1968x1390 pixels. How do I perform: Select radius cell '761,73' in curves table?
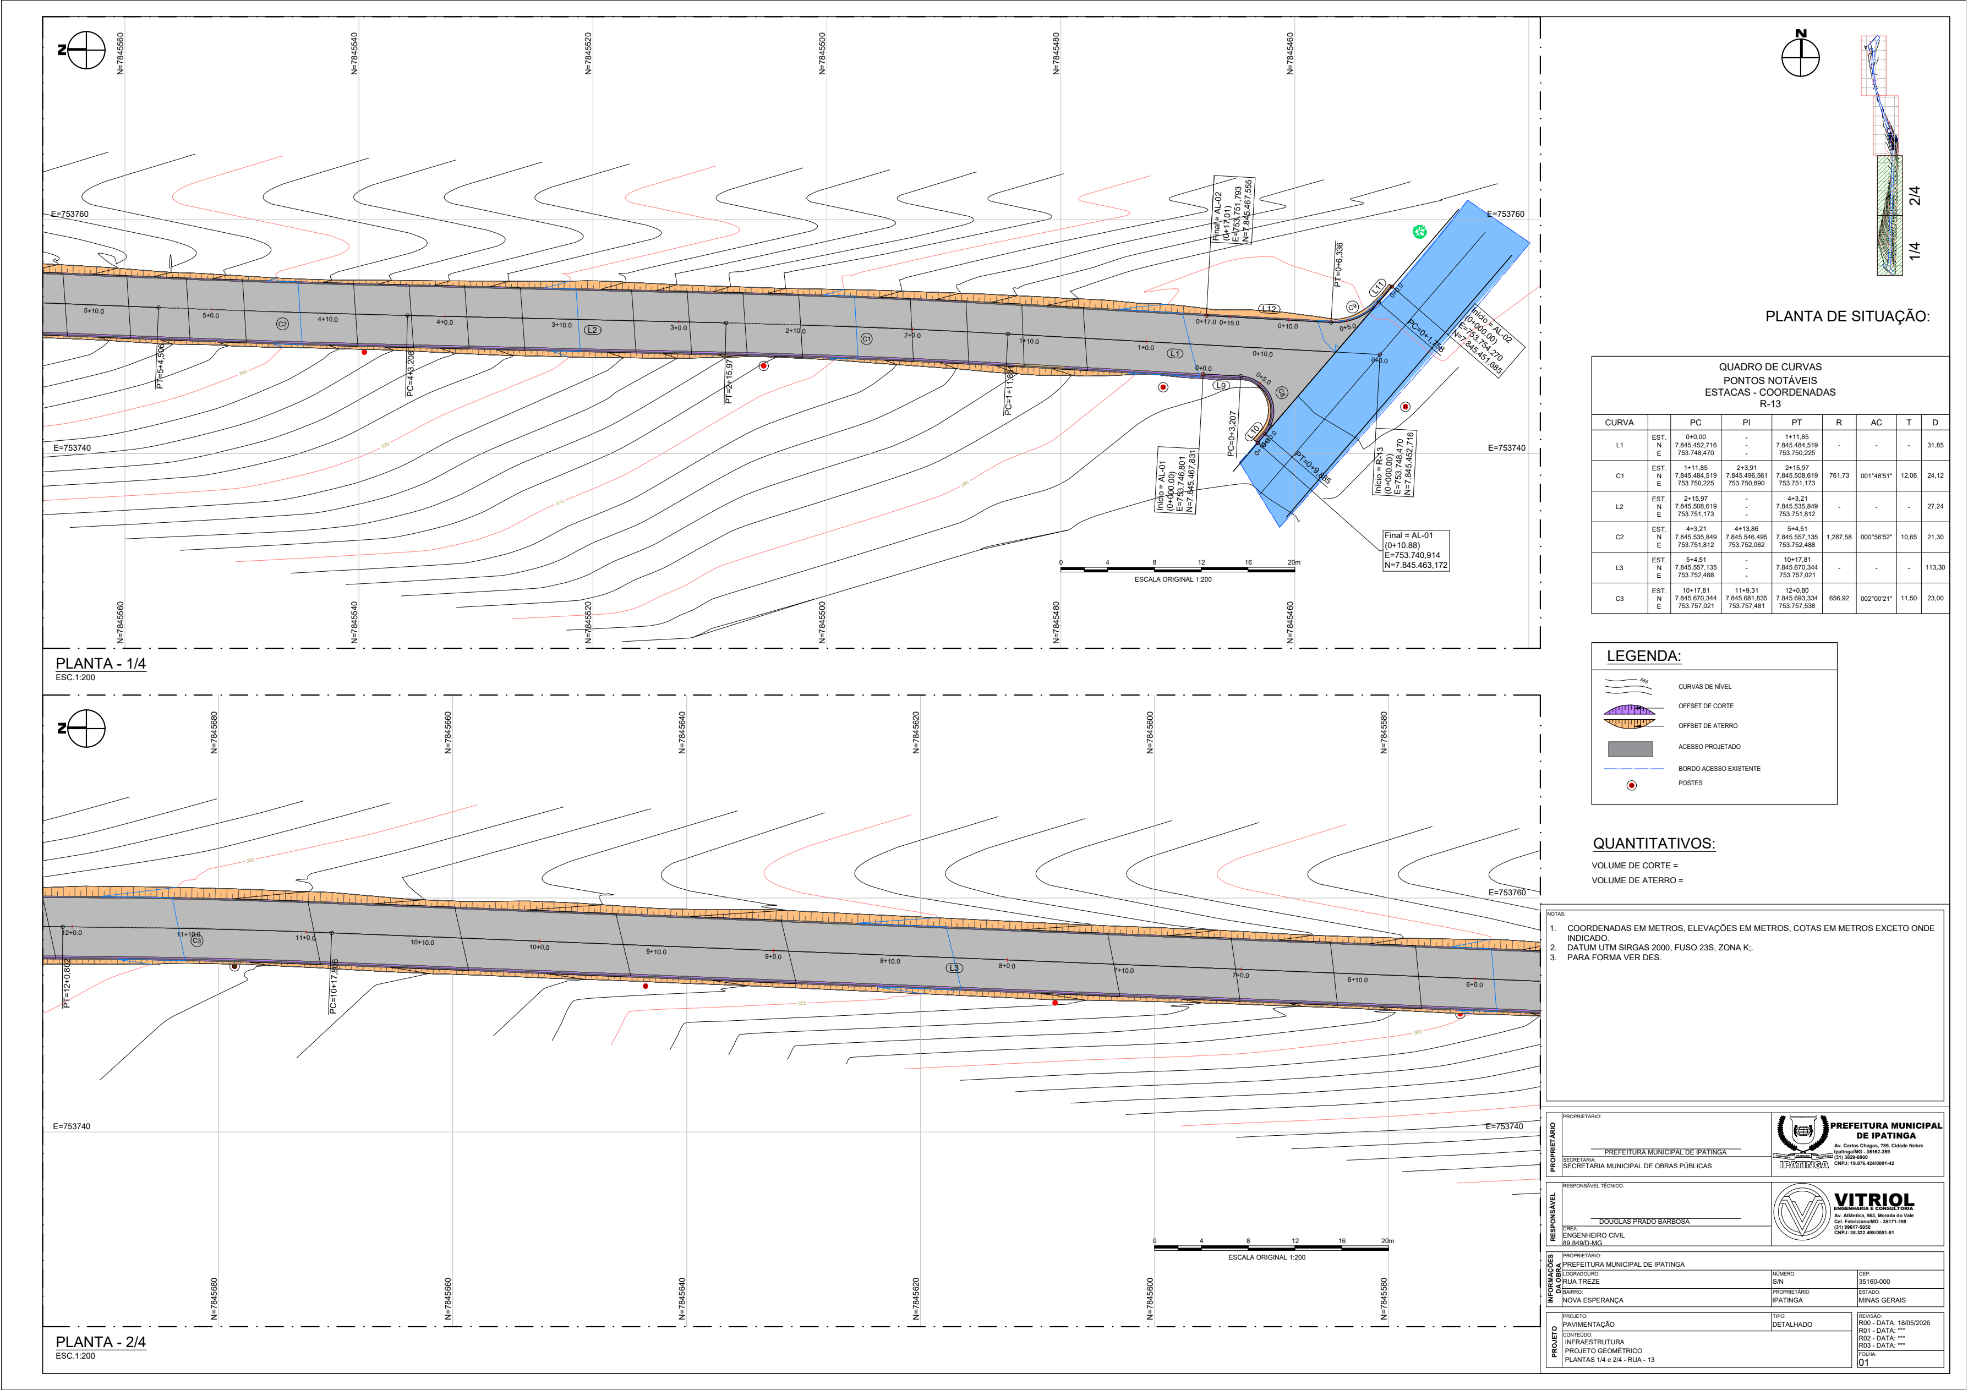coord(1839,475)
